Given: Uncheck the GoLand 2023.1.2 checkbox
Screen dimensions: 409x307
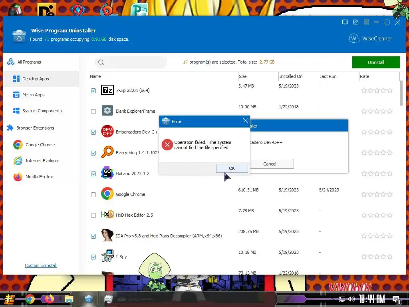Looking at the screenshot, I should (x=93, y=173).
